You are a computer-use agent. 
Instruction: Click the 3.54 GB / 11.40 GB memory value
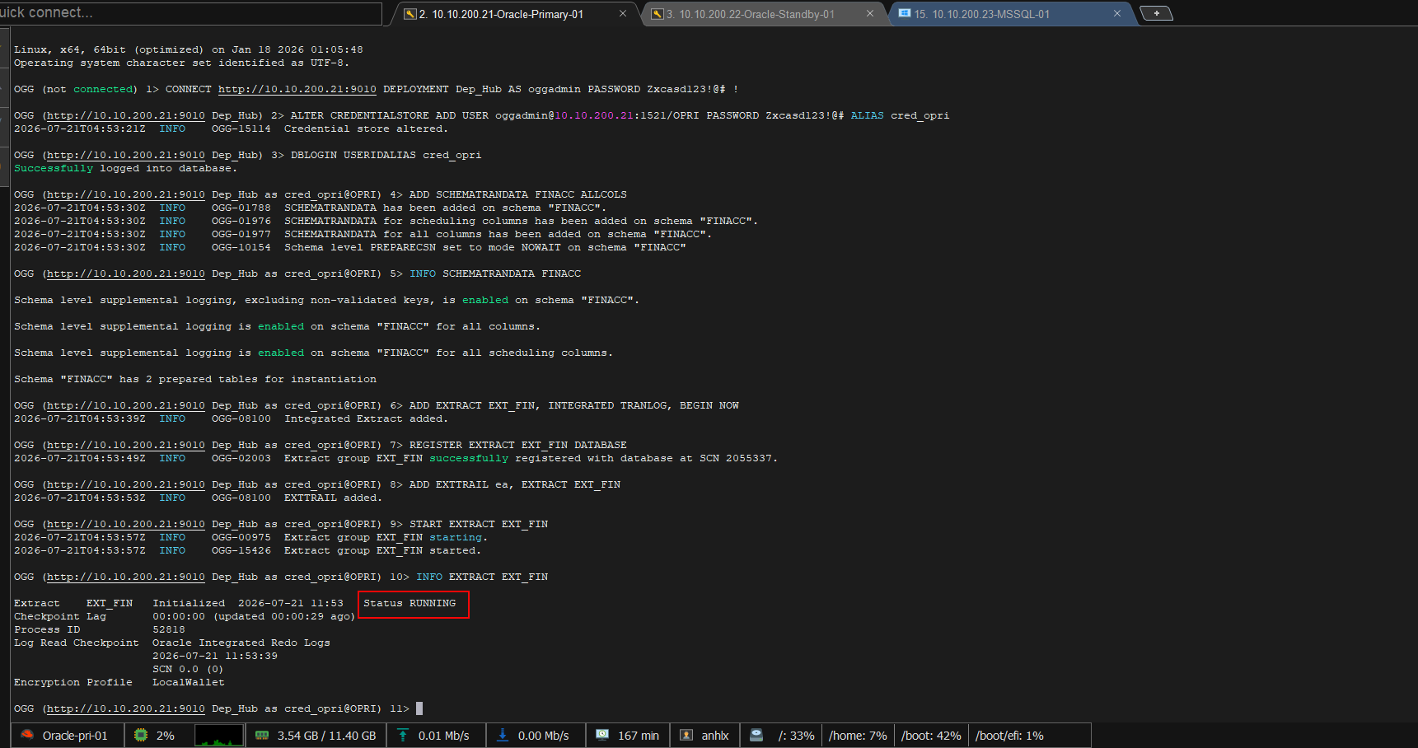[326, 736]
